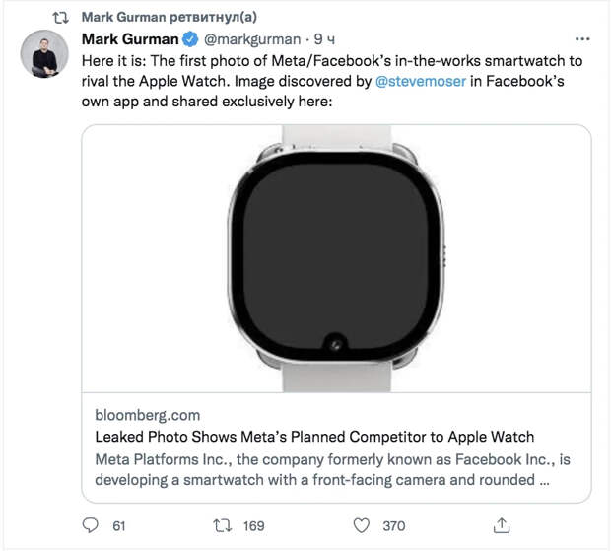Open the bloomberg.com domain link
This screenshot has width=611, height=551.
(147, 415)
